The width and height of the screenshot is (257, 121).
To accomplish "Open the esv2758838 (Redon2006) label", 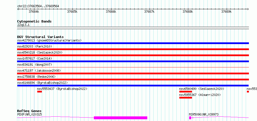I will pos(36,77).
